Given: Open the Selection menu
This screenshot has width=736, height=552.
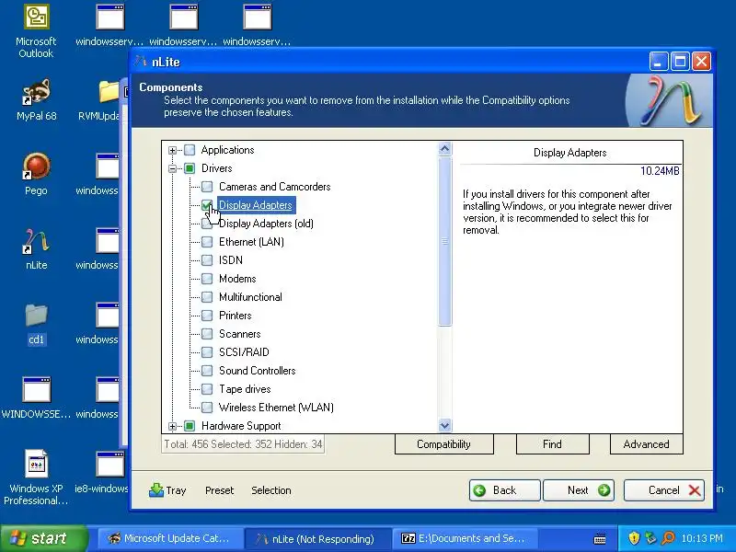Looking at the screenshot, I should point(271,490).
